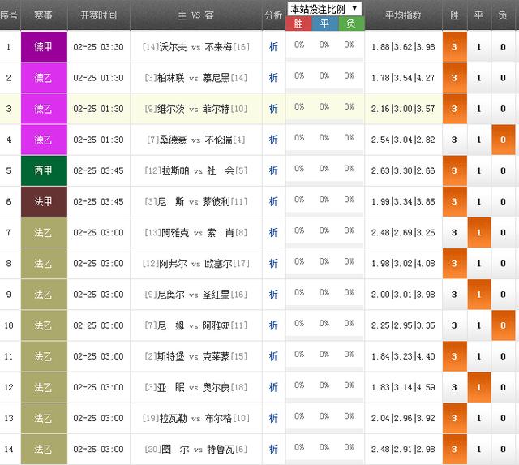The width and height of the screenshot is (519, 465).
Task: Open 析 analysis for 阿弗尔 vs 欧塞尔
Action: 273,263
